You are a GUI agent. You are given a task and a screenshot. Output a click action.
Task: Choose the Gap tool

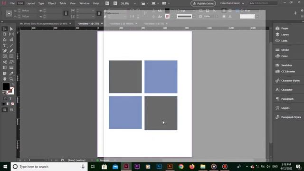pos(11,34)
